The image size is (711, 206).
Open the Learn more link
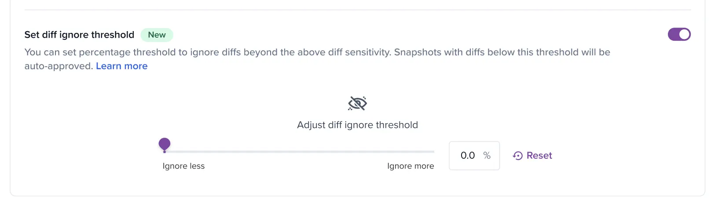[121, 66]
